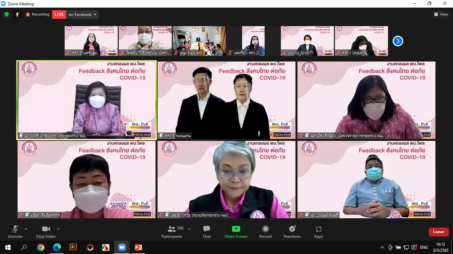
Task: Show next page of participant thumbnails
Action: click(x=398, y=41)
